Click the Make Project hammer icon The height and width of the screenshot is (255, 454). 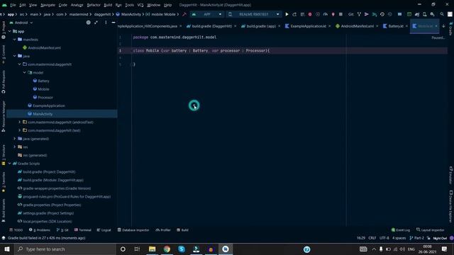click(184, 14)
